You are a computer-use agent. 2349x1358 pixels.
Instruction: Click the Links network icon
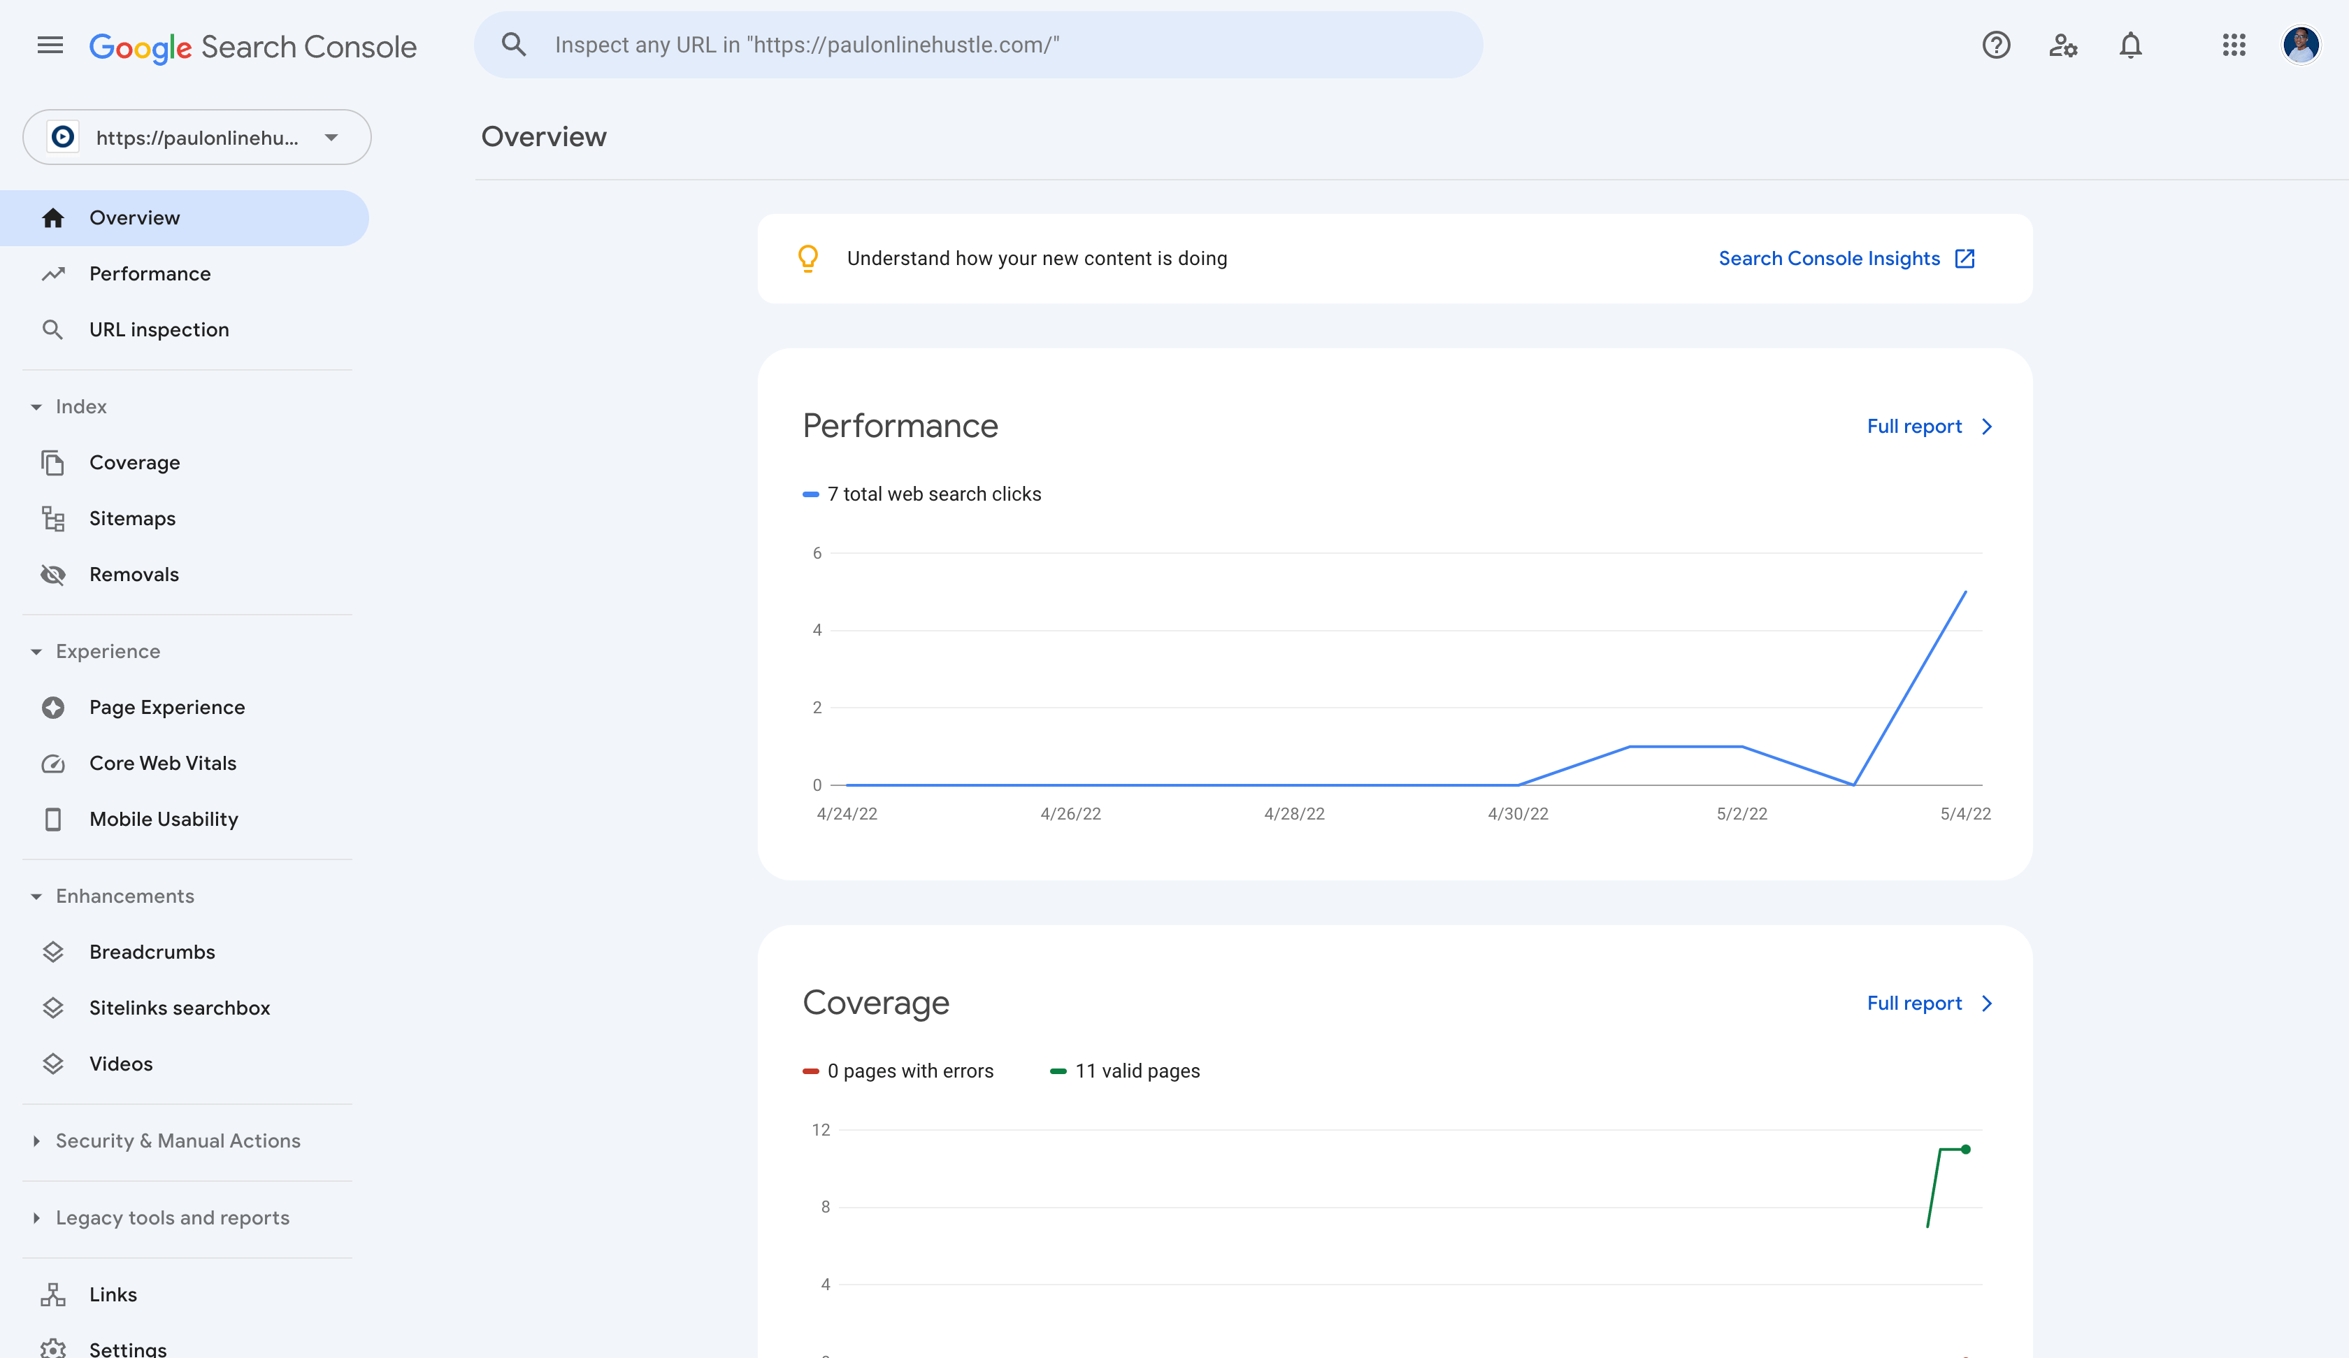point(53,1294)
